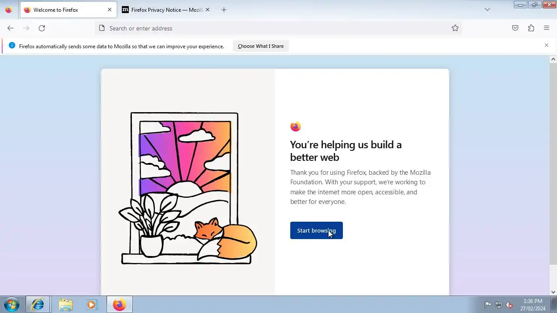Click the forward arrow navigation button

[26, 28]
